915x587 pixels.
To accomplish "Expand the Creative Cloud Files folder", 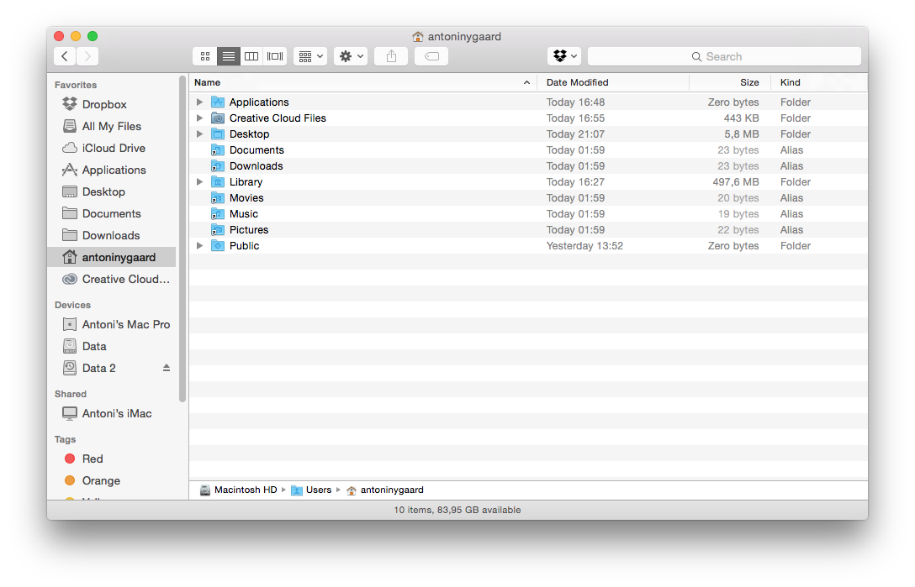I will 199,118.
